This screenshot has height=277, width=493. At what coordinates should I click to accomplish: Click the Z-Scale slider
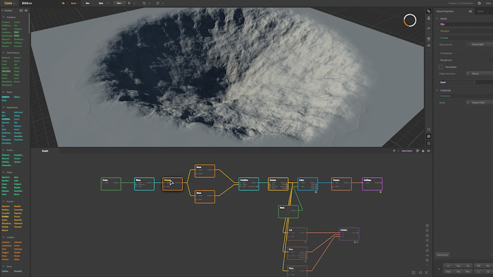466,38
